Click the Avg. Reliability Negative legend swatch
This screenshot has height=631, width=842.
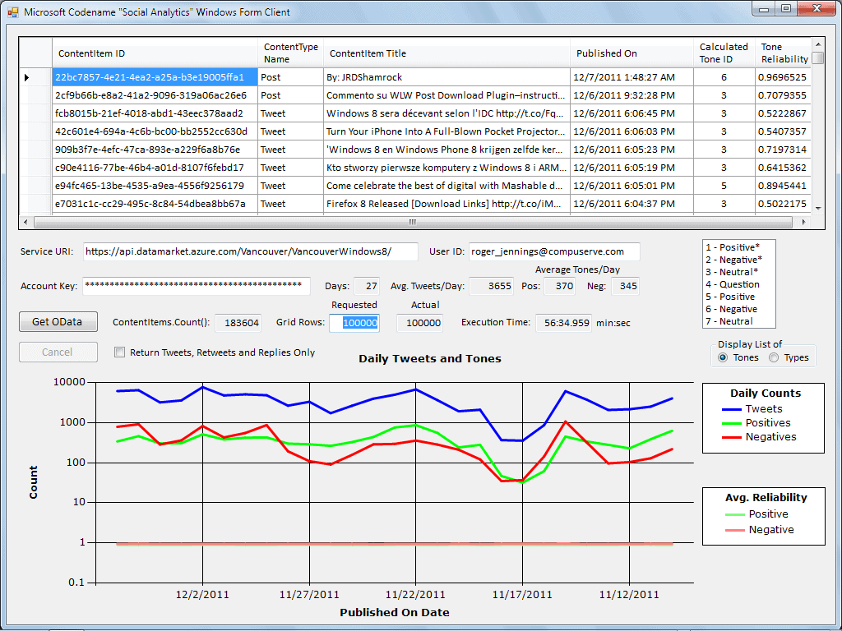click(734, 530)
